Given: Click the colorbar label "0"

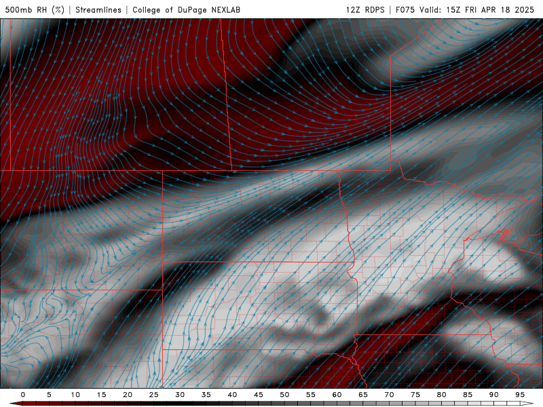Looking at the screenshot, I should 23,395.
